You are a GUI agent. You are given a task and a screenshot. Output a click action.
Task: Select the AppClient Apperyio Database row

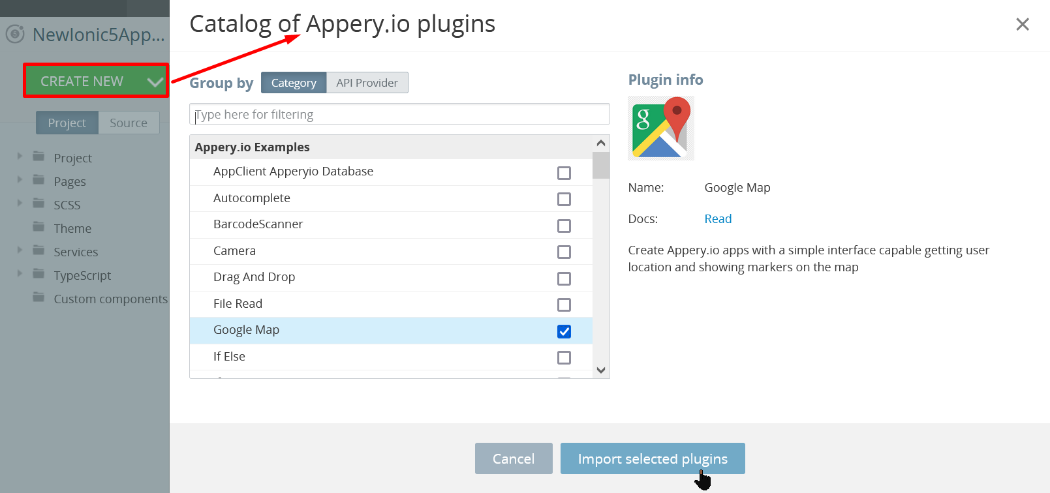(391, 172)
